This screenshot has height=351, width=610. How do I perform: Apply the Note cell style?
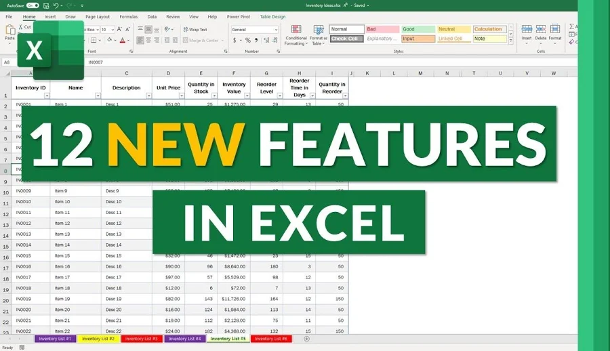click(x=490, y=39)
